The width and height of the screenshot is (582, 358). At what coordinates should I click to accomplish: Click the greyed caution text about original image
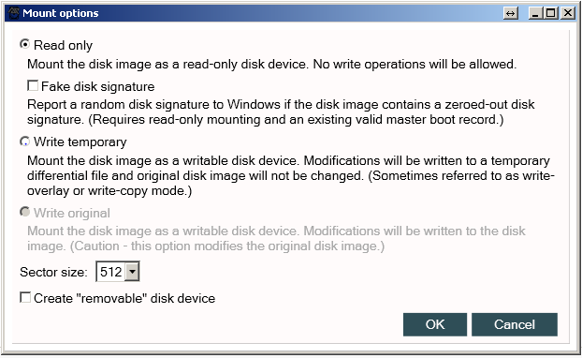click(276, 238)
